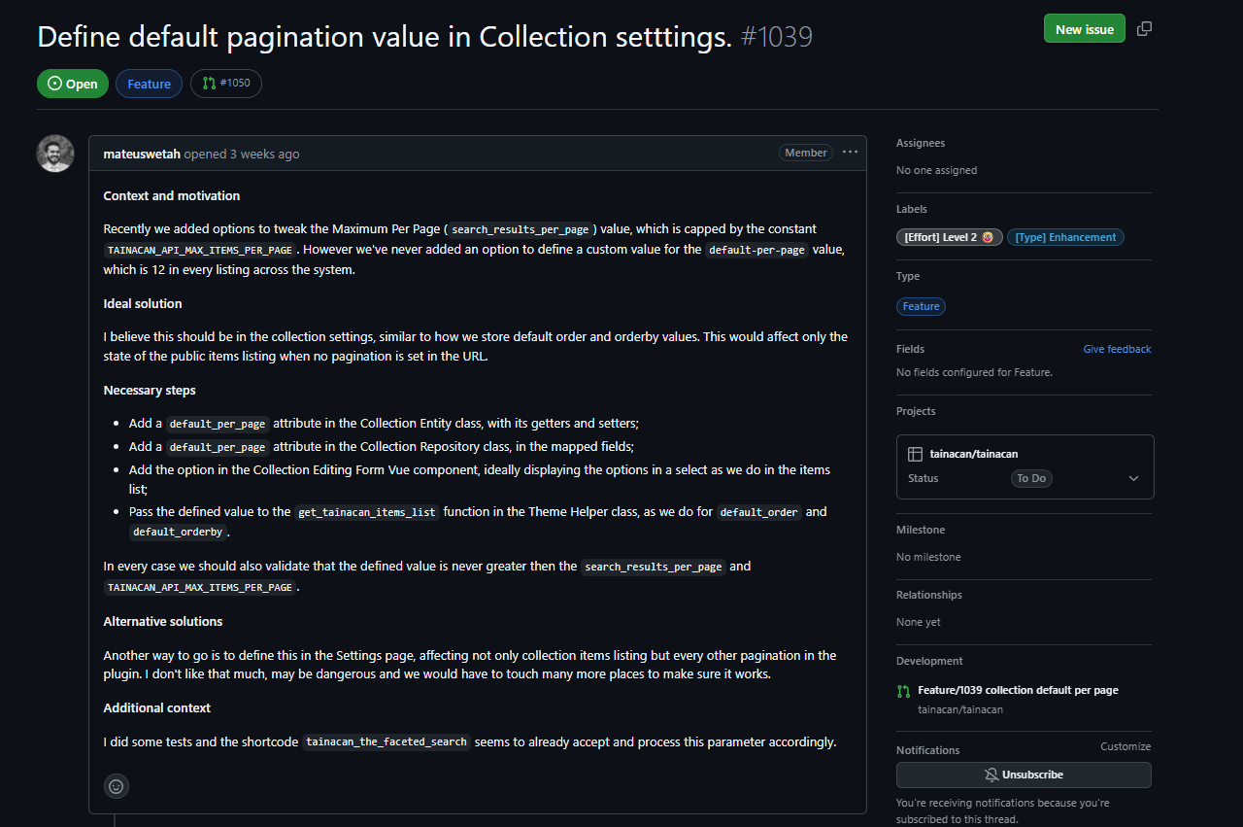Image resolution: width=1243 pixels, height=827 pixels.
Task: Click the Open status badge
Action: coord(73,84)
